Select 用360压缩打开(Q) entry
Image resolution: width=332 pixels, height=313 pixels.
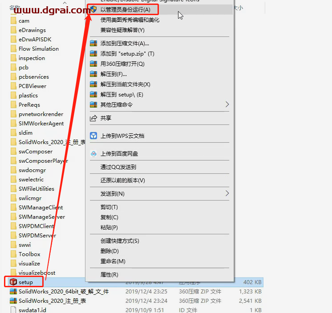click(122, 64)
